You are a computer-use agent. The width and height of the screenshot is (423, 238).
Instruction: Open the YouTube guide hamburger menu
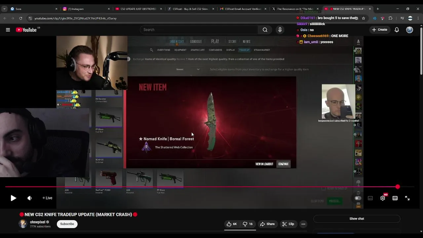(8, 30)
